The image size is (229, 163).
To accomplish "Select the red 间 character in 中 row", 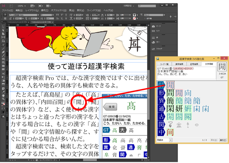I will click(170, 132).
